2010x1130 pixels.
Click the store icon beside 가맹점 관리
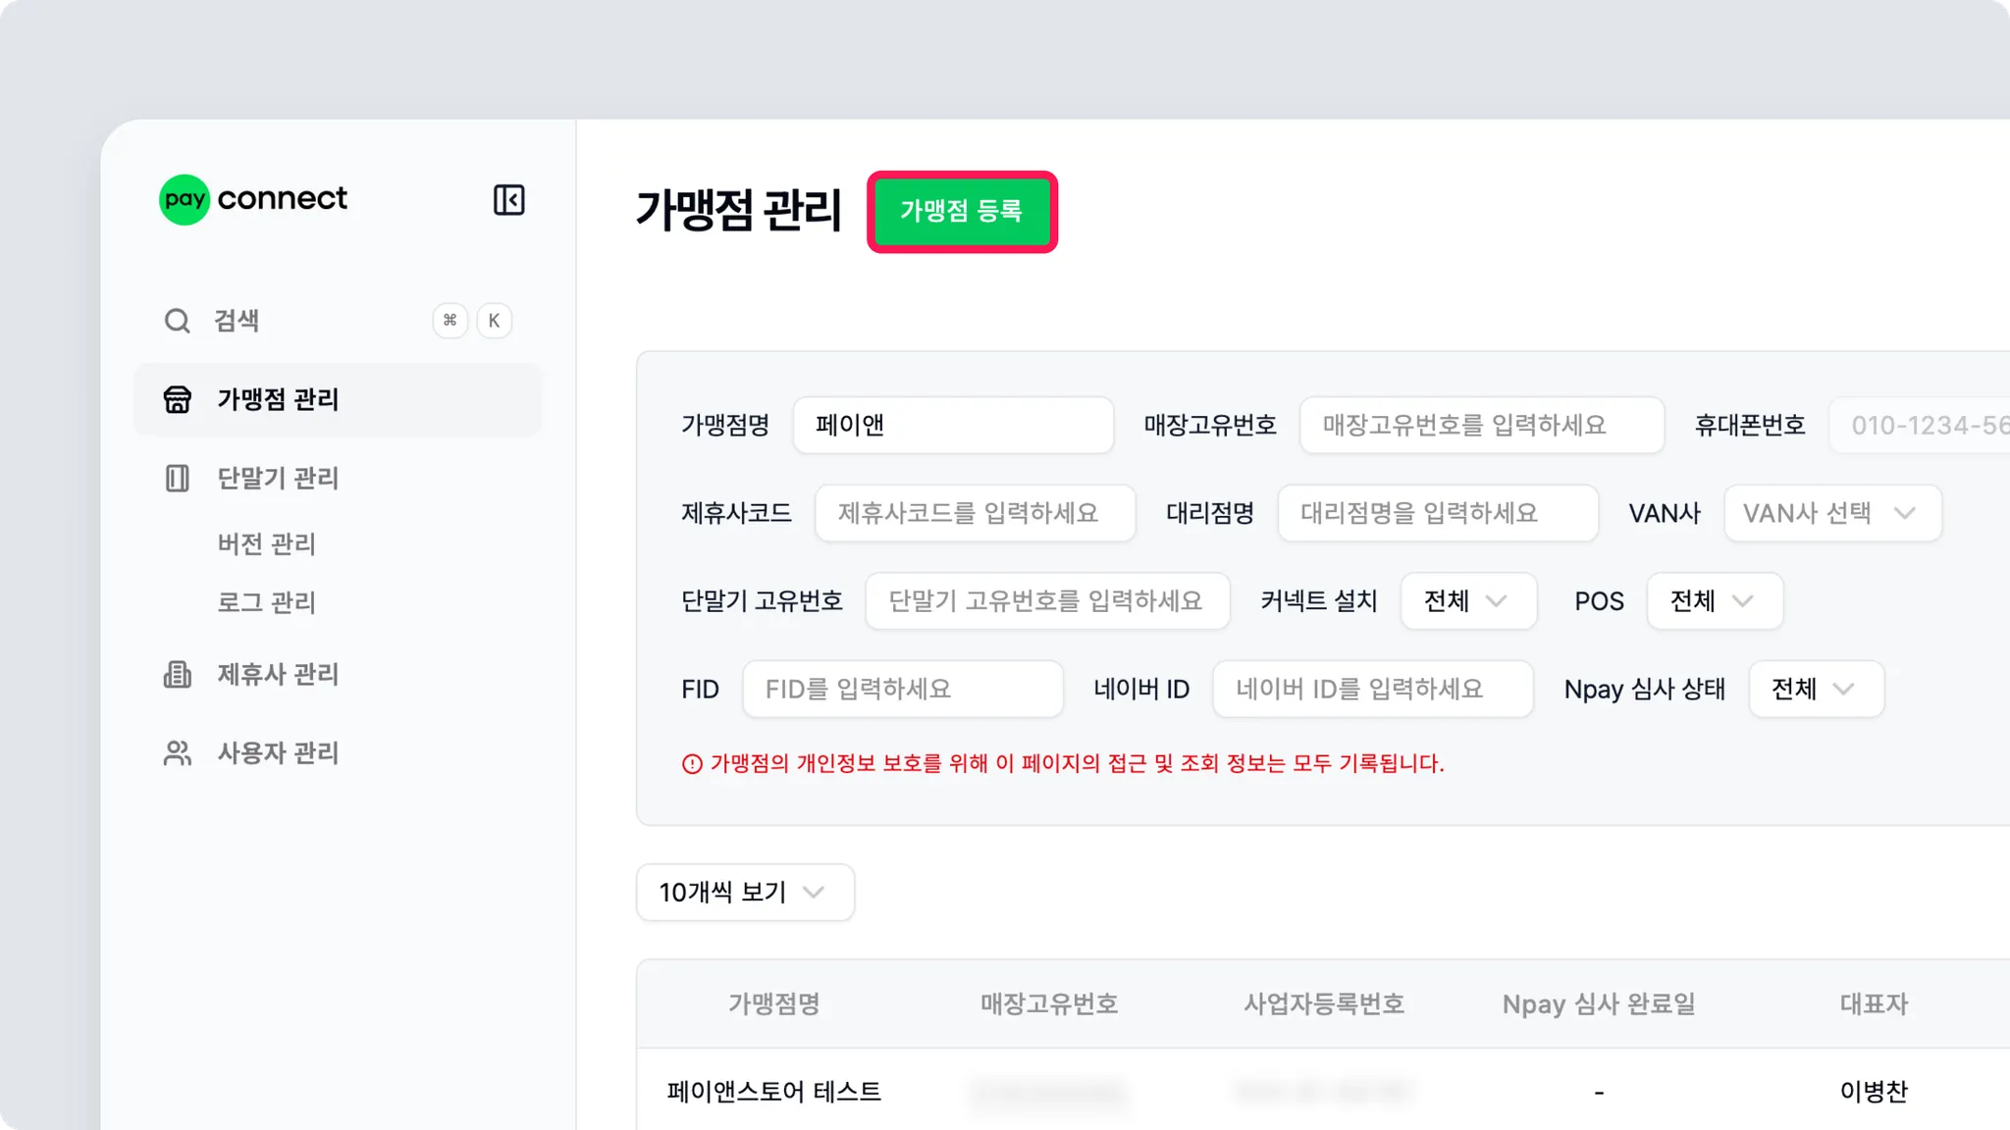coord(178,399)
